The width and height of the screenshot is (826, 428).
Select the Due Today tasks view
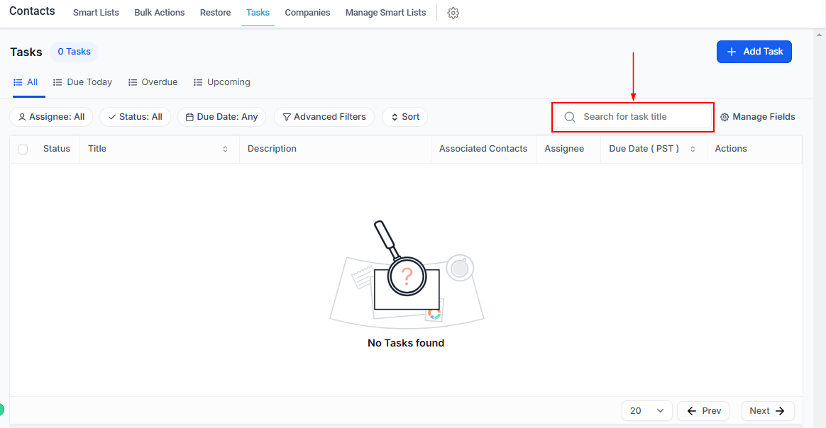(x=82, y=82)
